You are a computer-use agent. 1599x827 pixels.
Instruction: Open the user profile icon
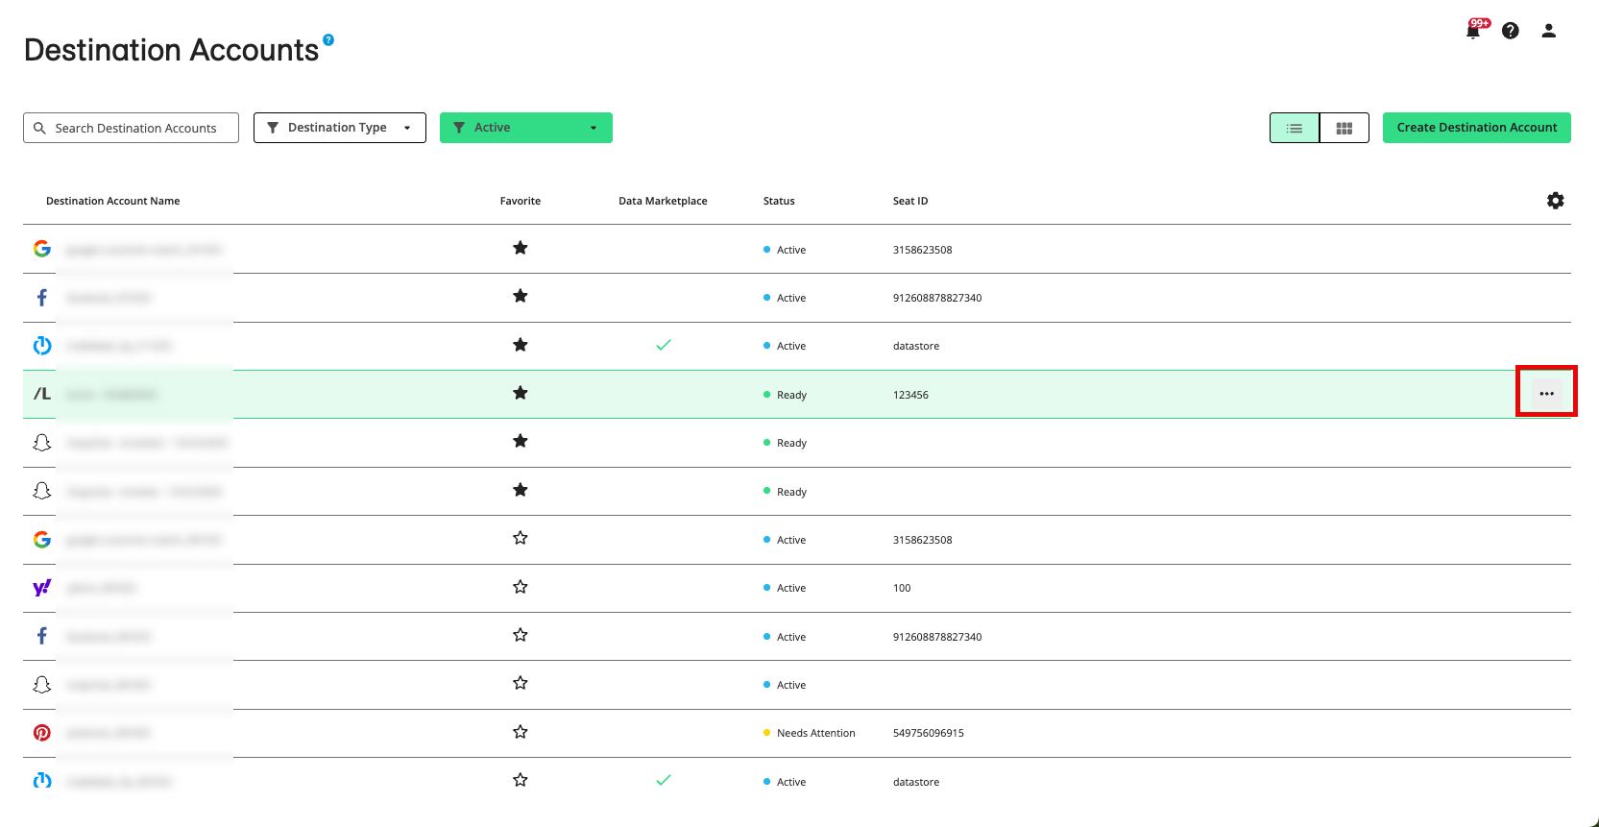[x=1548, y=31]
